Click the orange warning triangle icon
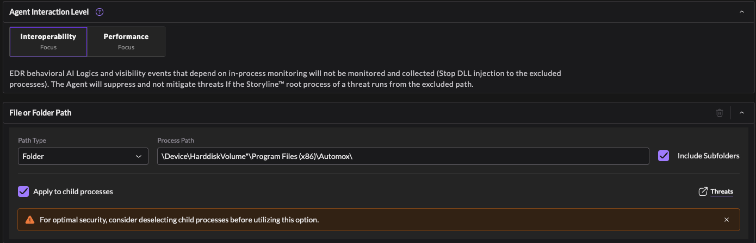Viewport: 756px width, 243px height. 30,220
